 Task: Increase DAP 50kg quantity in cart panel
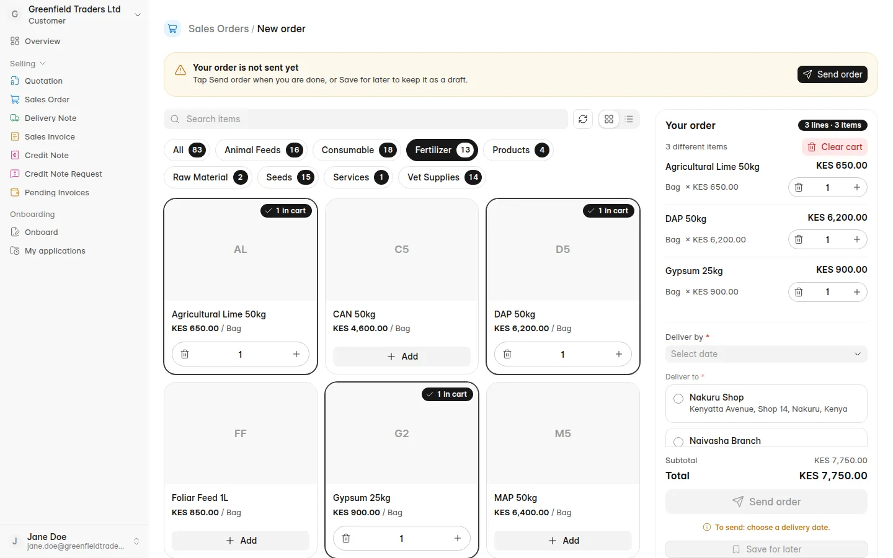pos(857,239)
